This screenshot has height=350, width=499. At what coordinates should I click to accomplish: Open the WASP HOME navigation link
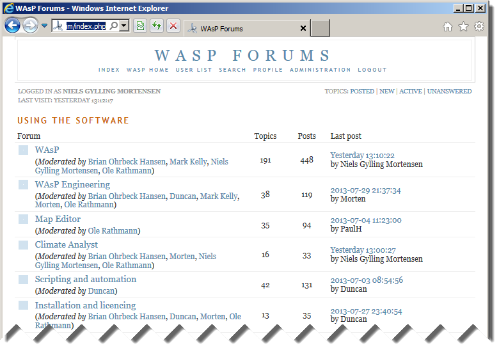(148, 70)
